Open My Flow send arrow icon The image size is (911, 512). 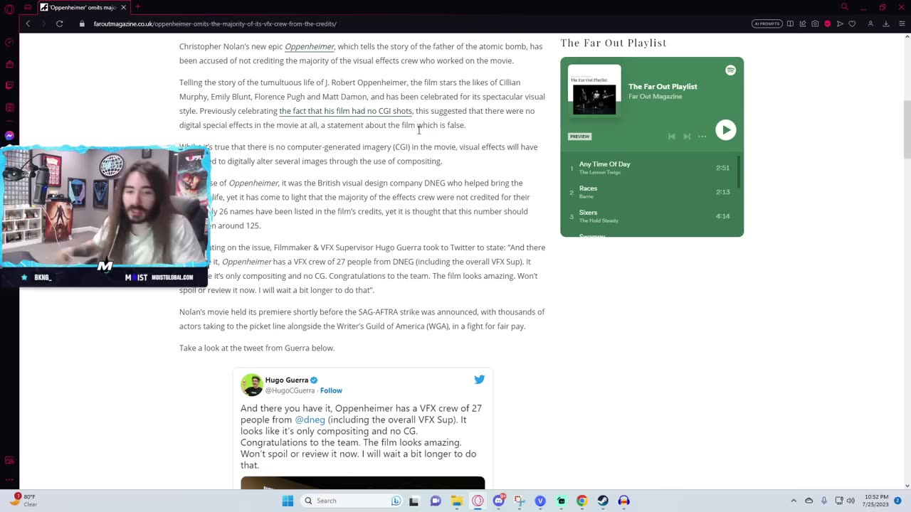coord(840,23)
